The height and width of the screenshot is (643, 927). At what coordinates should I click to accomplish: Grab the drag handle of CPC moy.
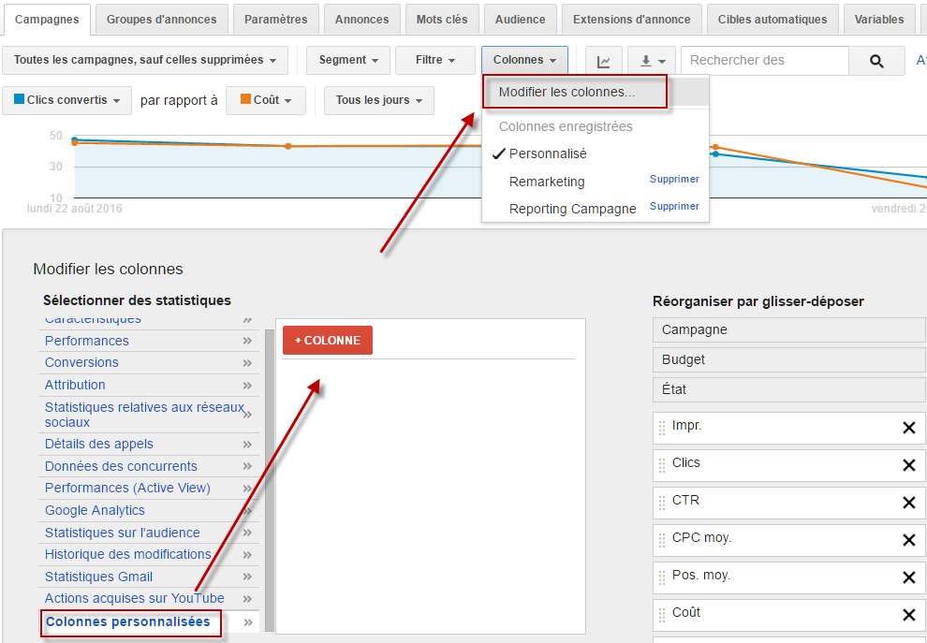662,540
